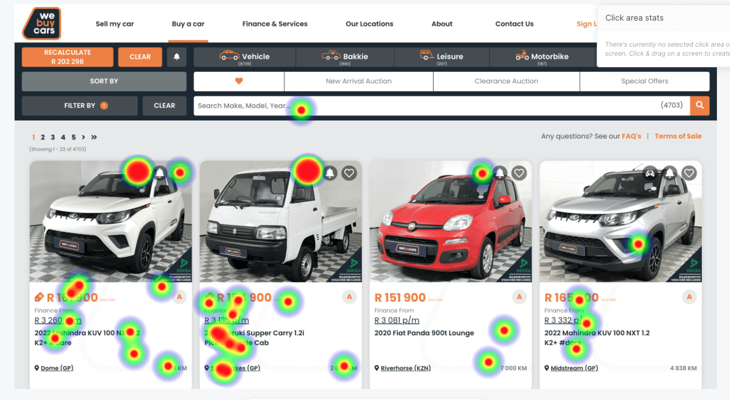Image resolution: width=730 pixels, height=400 pixels.
Task: Open Our Locations in the navigation bar
Action: coord(369,24)
